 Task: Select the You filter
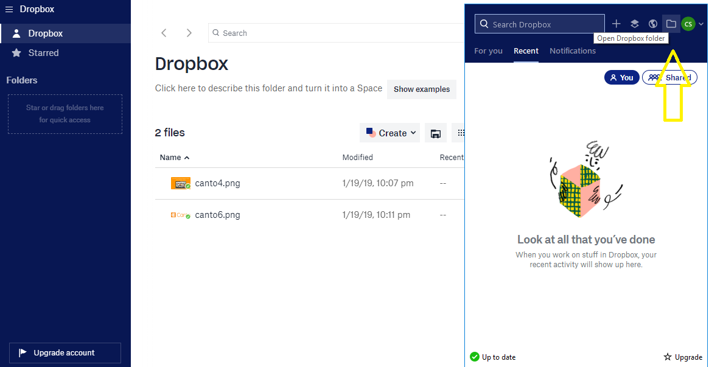click(622, 78)
